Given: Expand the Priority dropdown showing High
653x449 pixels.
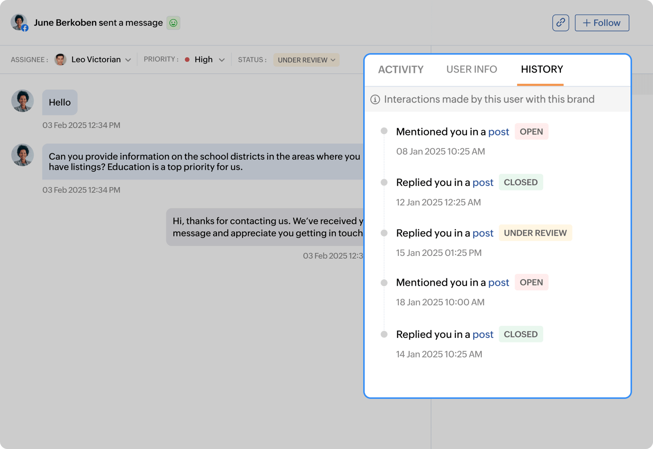Looking at the screenshot, I should (x=221, y=59).
